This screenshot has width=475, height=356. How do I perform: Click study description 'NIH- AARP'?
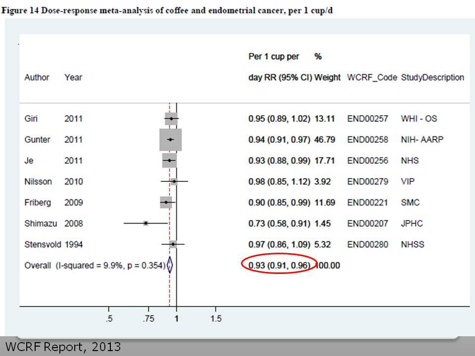422,139
